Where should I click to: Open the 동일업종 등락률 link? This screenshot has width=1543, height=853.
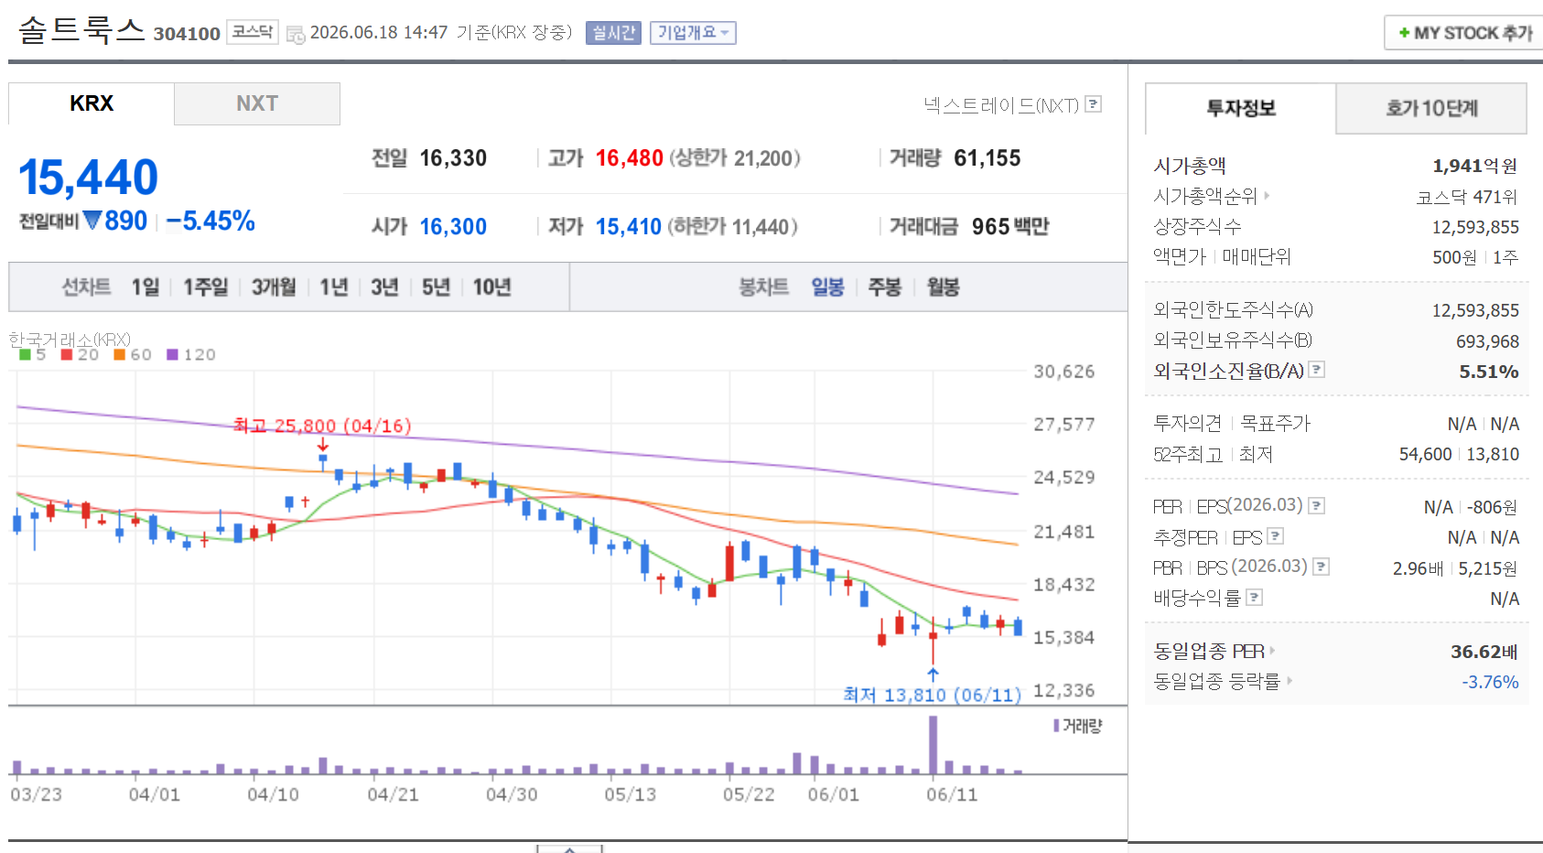point(1217,681)
